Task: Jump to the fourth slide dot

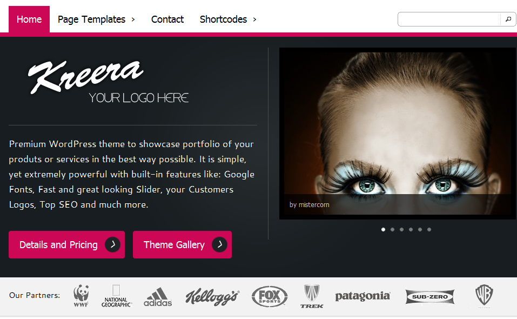Action: point(411,230)
